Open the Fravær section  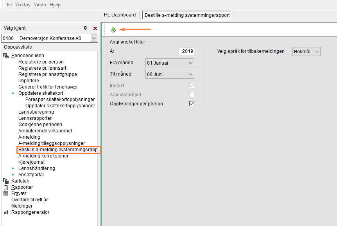click(x=19, y=193)
